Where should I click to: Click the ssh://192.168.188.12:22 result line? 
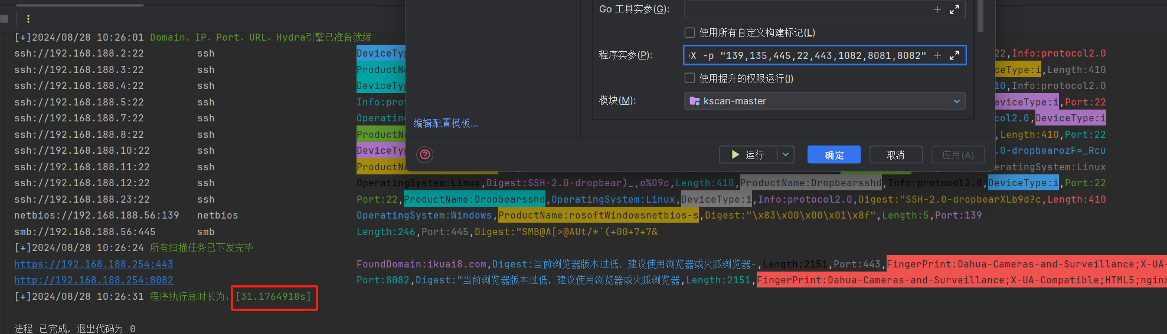pos(82,183)
